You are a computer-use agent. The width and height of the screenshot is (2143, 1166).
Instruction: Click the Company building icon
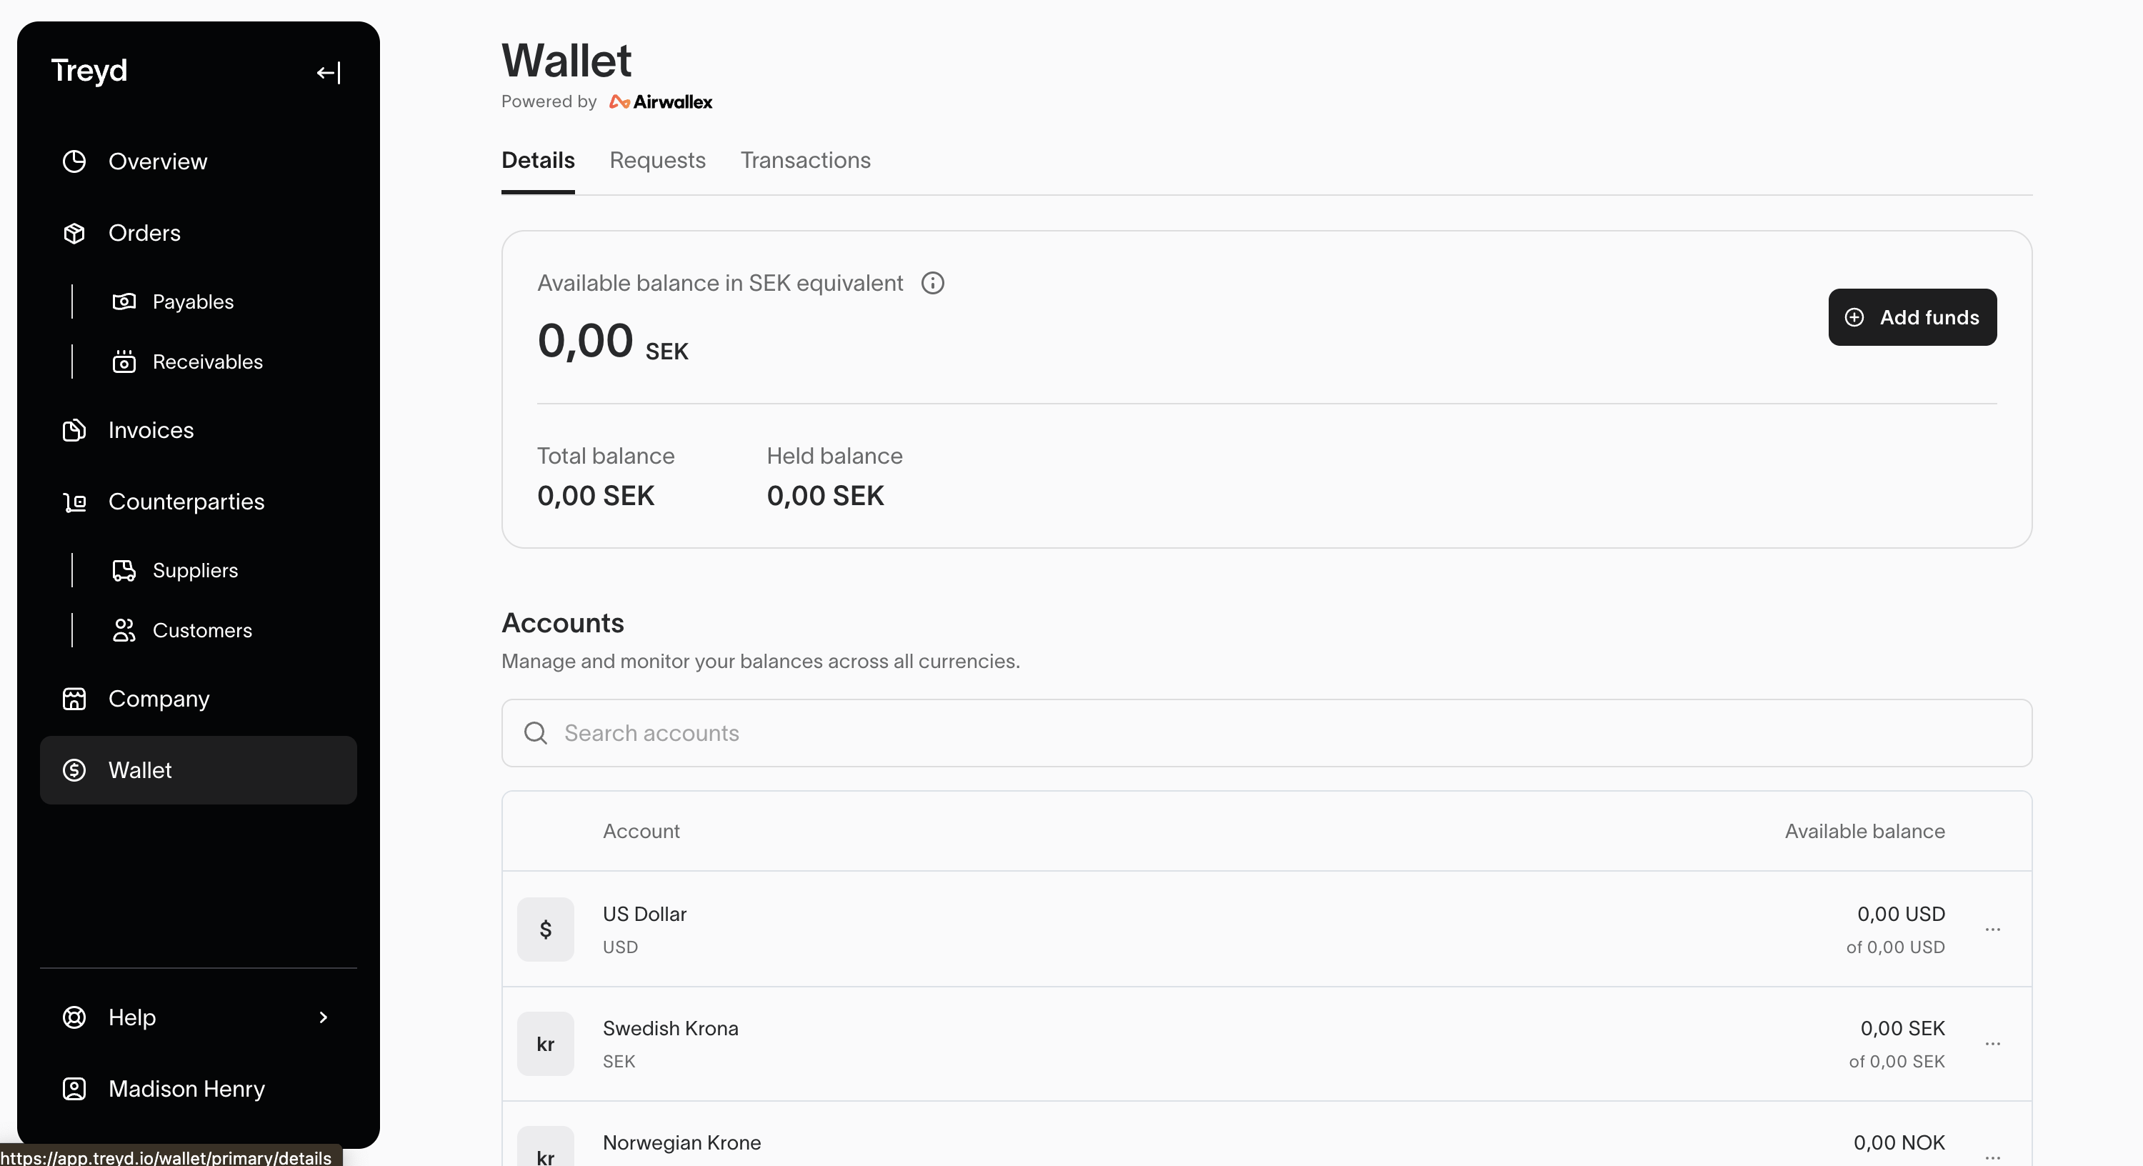coord(74,699)
